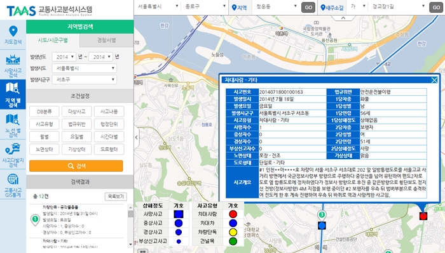
Task: Click 차대차 blue circle legend symbol
Action: tap(233, 223)
